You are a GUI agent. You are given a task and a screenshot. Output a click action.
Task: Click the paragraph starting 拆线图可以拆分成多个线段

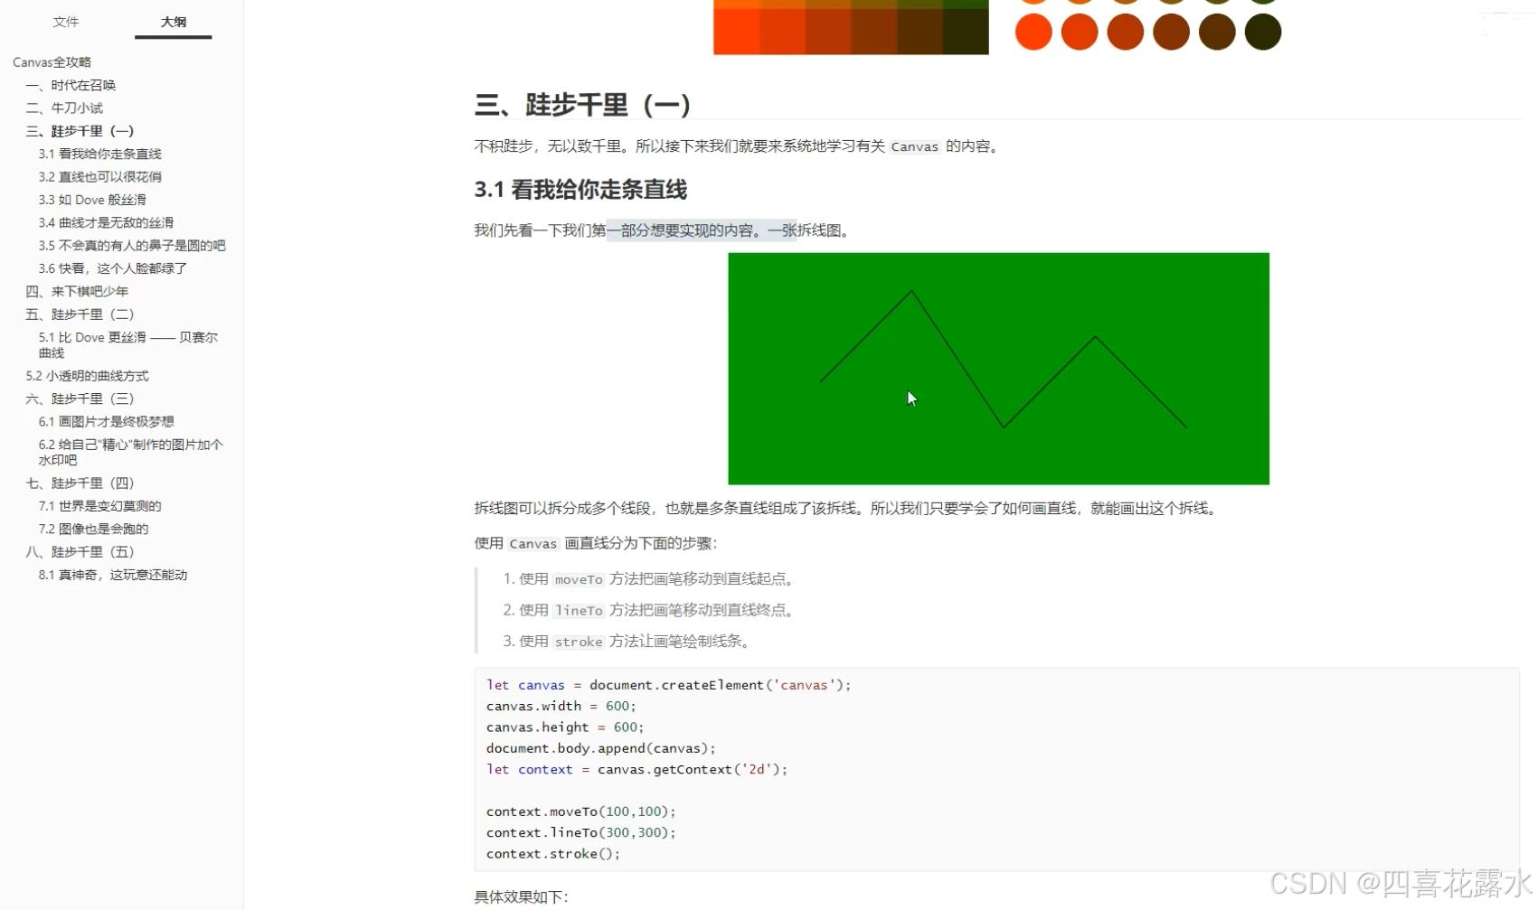[848, 509]
